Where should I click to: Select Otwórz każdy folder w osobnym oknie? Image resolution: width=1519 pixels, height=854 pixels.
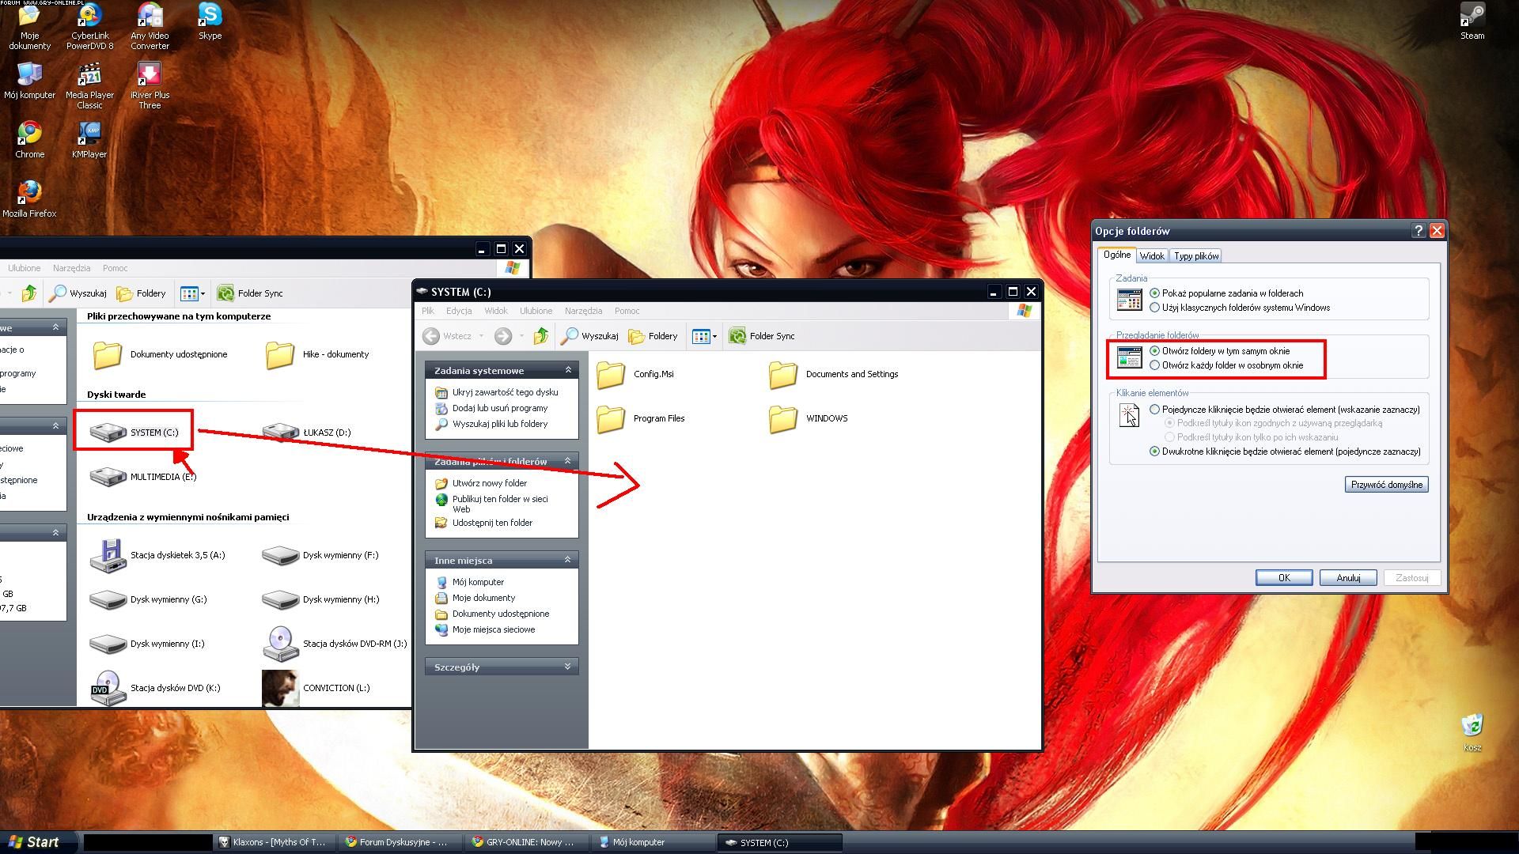coord(1155,365)
